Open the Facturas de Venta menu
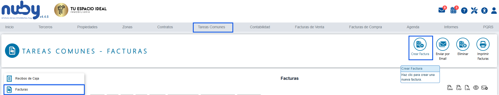 [309, 27]
